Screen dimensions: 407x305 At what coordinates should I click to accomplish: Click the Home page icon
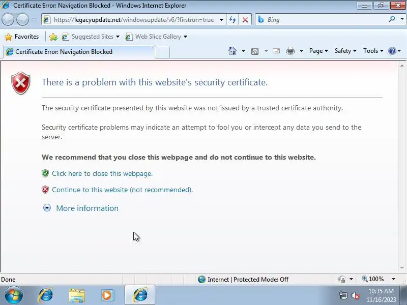[x=232, y=51]
